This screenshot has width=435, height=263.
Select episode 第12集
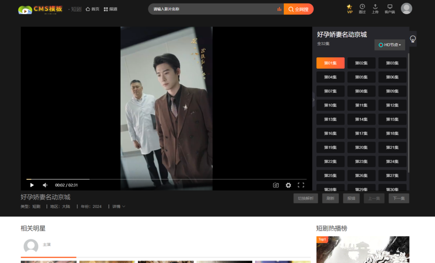pos(392,105)
